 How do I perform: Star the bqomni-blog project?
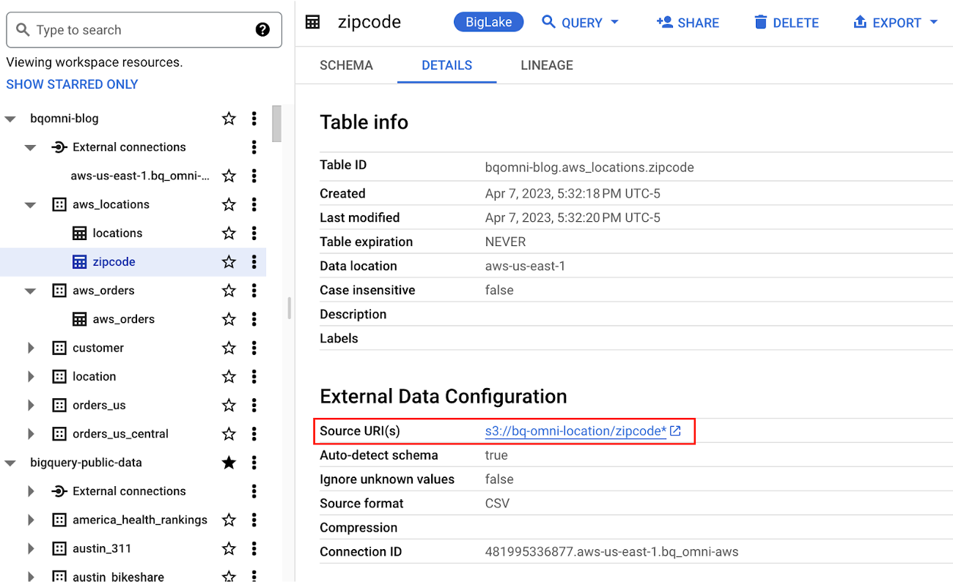229,119
